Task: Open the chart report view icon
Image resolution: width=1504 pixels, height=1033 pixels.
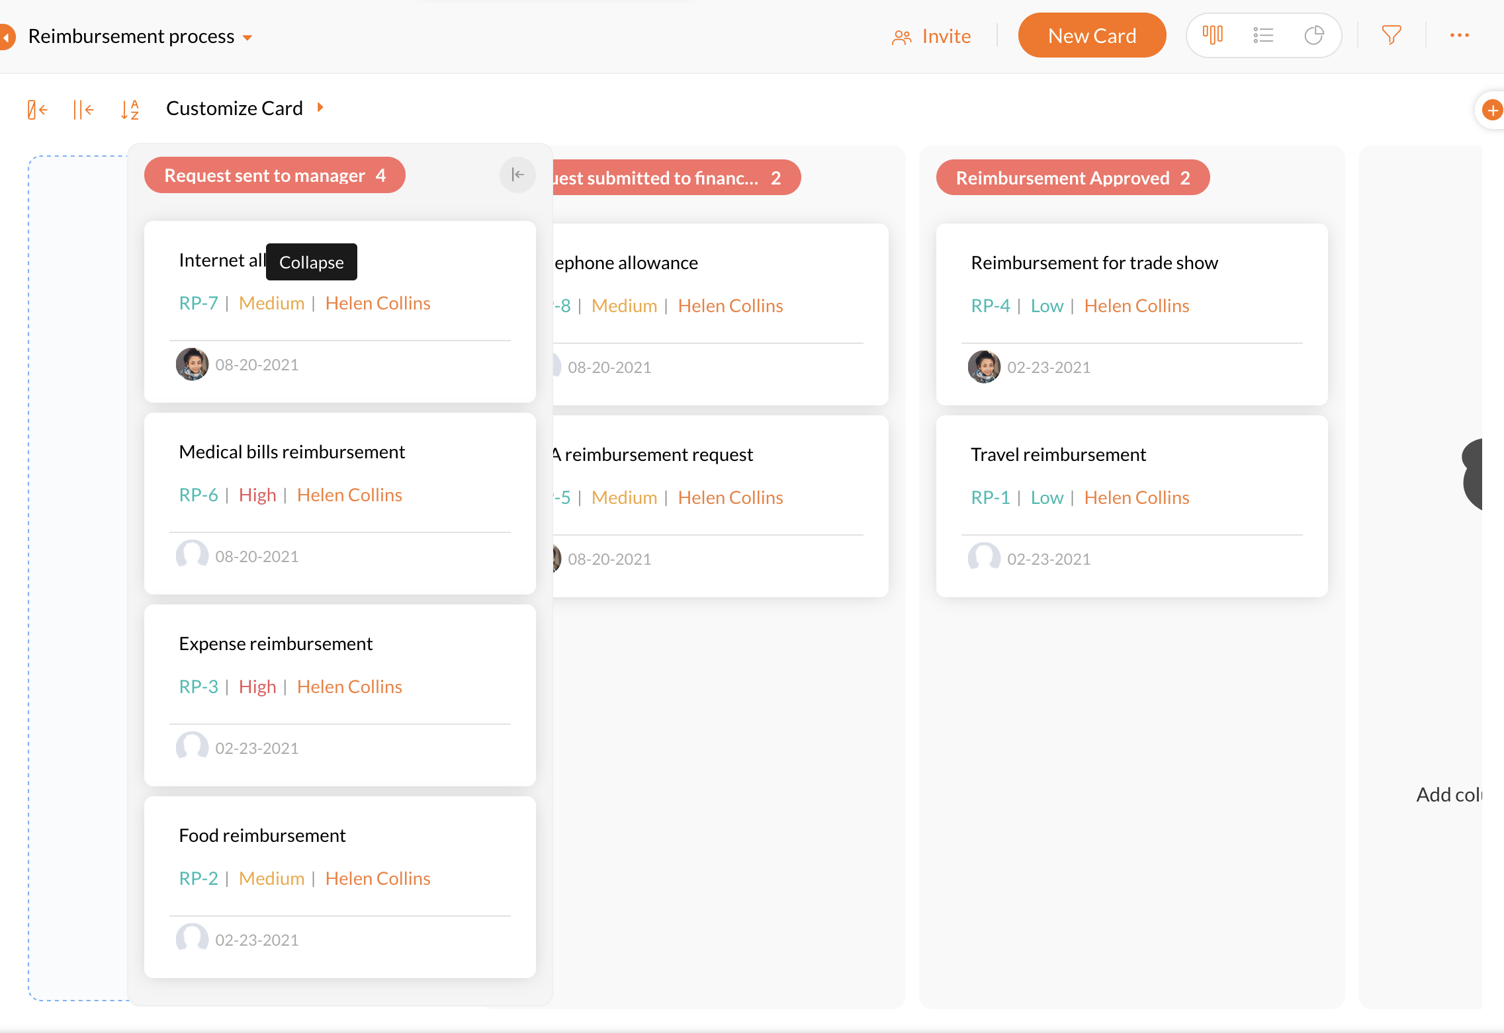Action: tap(1313, 35)
